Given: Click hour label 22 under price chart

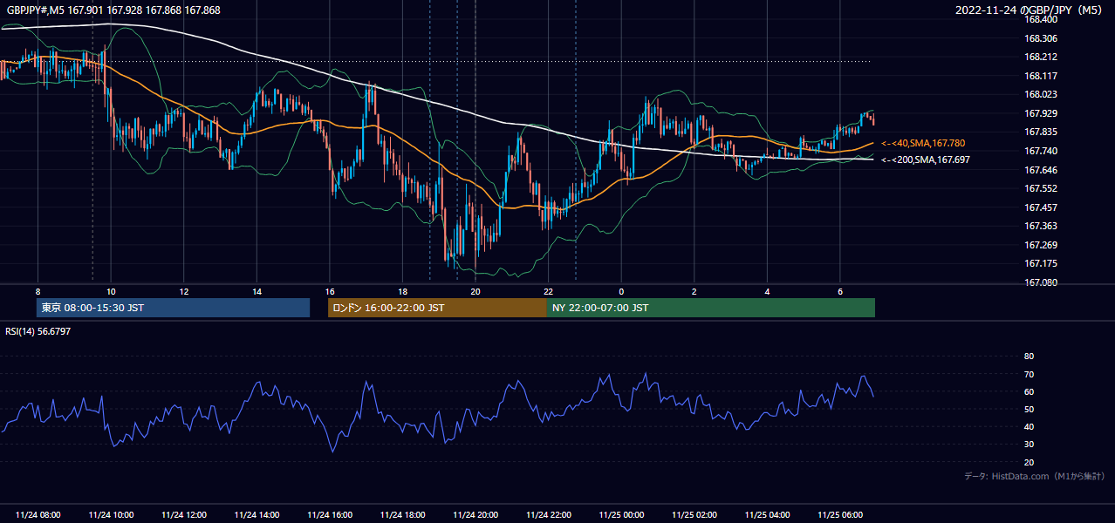Looking at the screenshot, I should [x=548, y=291].
